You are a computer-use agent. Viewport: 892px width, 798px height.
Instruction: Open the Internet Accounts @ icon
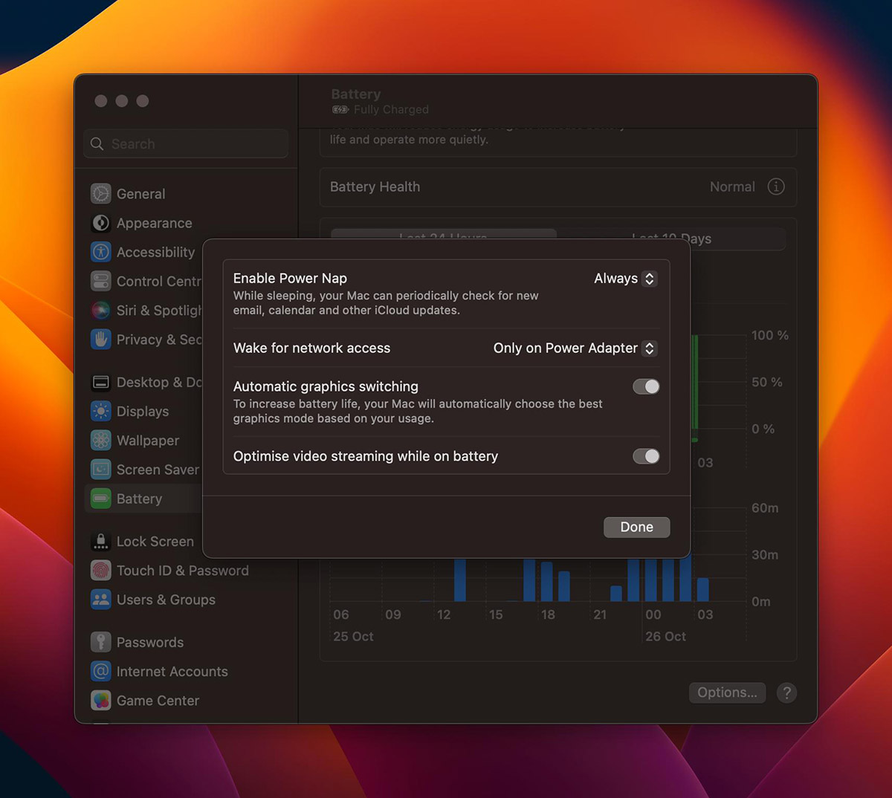[x=101, y=672]
